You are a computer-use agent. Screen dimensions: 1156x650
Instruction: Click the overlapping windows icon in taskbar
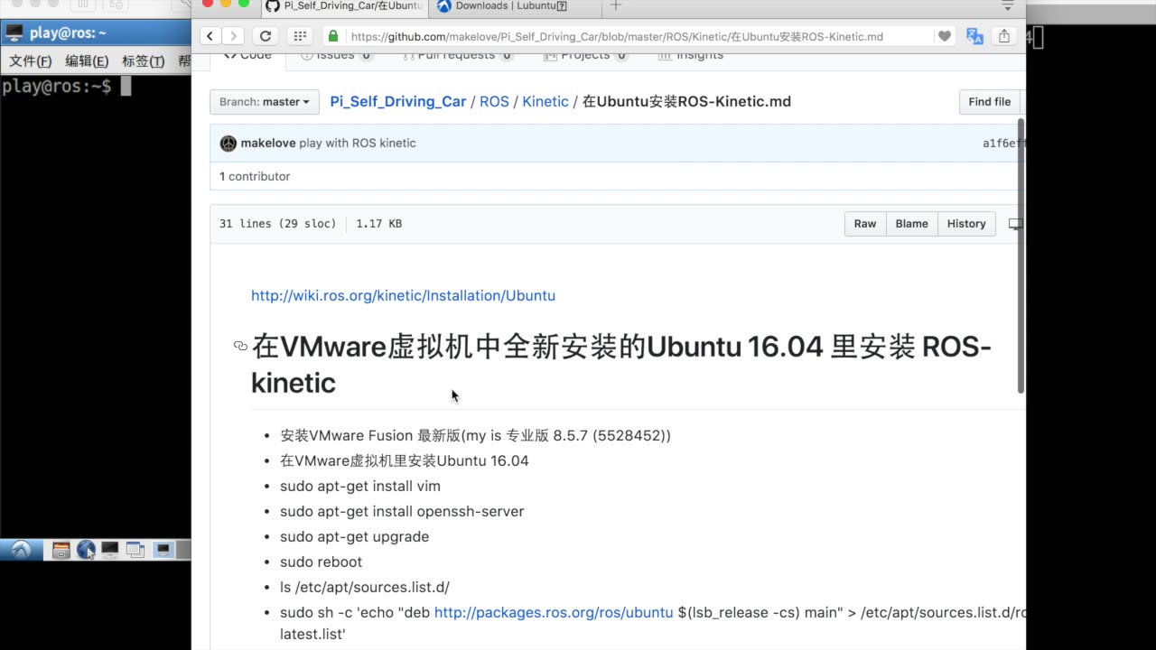click(x=135, y=549)
